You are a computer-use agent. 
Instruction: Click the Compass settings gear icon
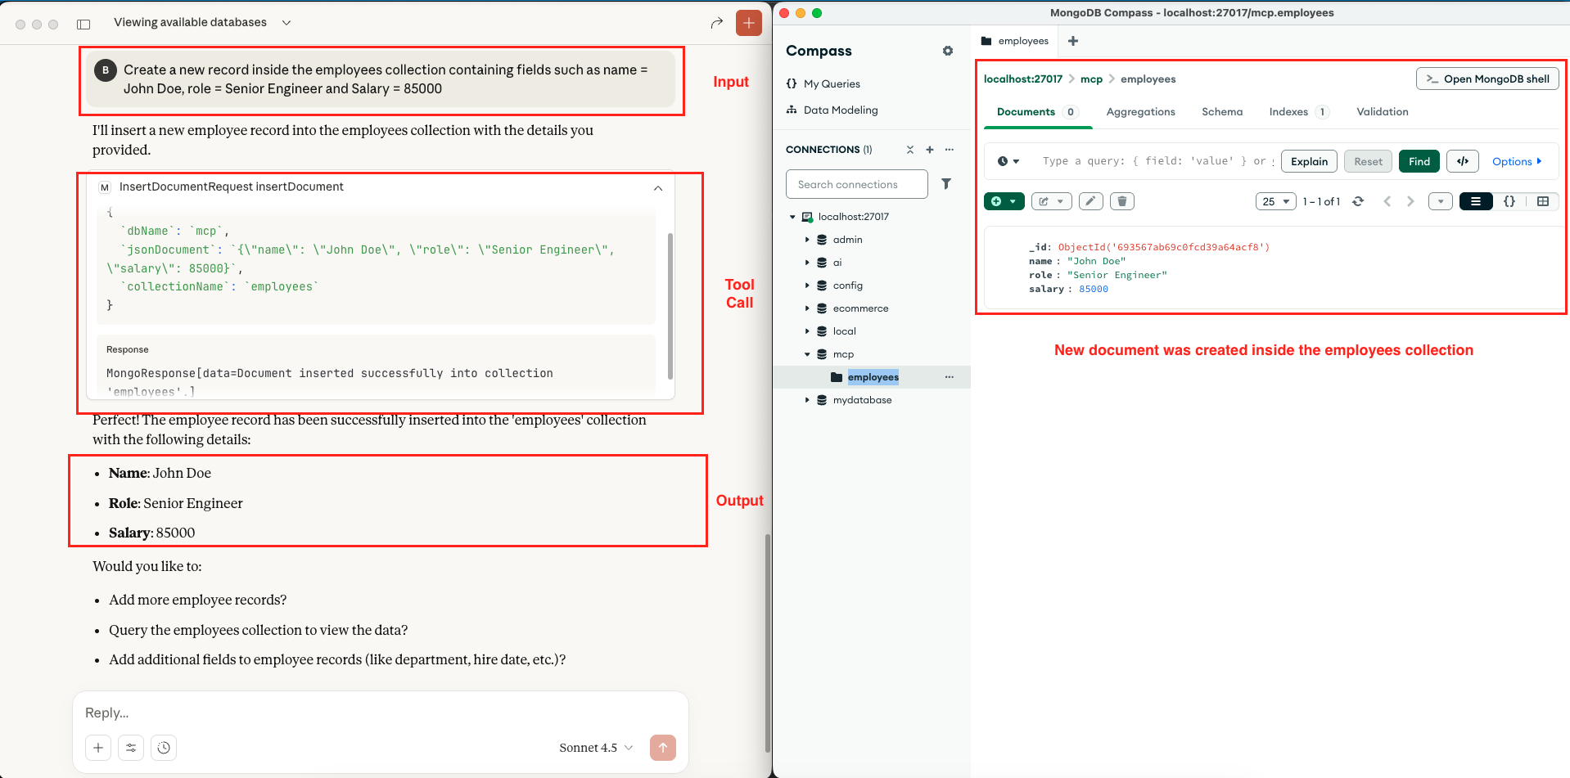point(947,51)
